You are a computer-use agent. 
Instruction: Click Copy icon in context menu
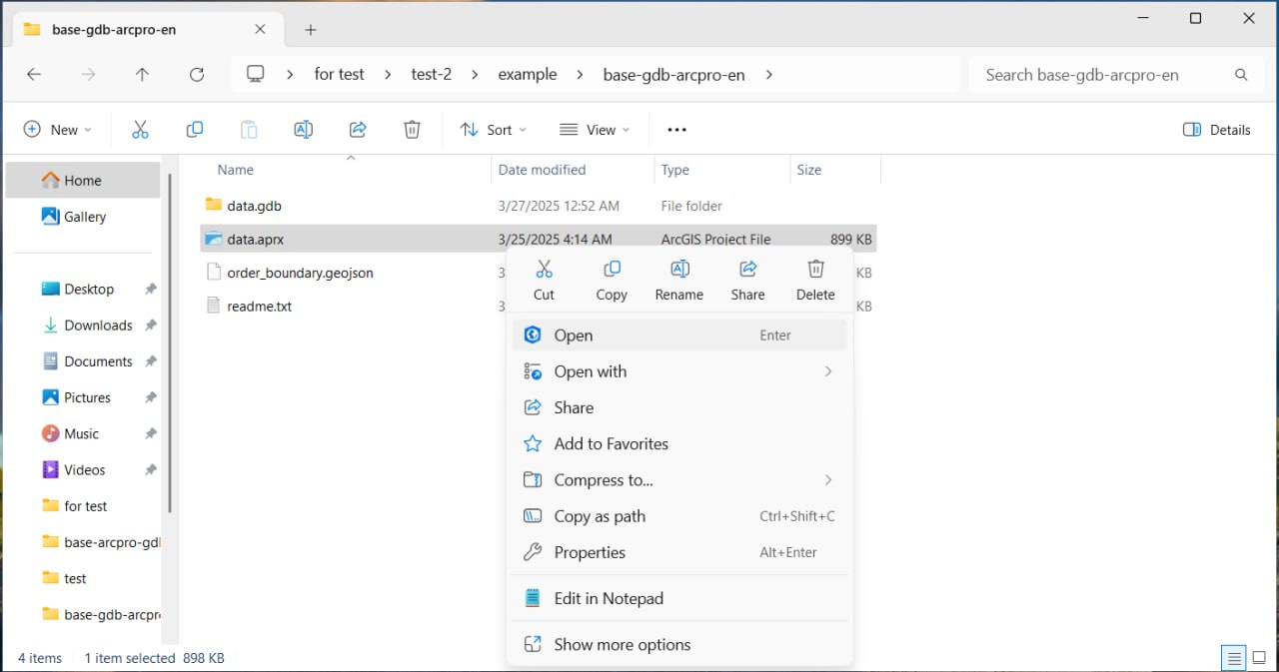click(612, 270)
